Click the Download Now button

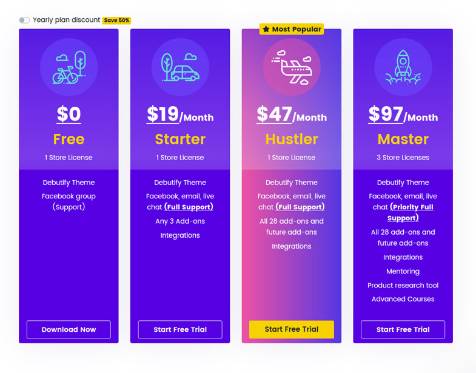click(x=69, y=329)
